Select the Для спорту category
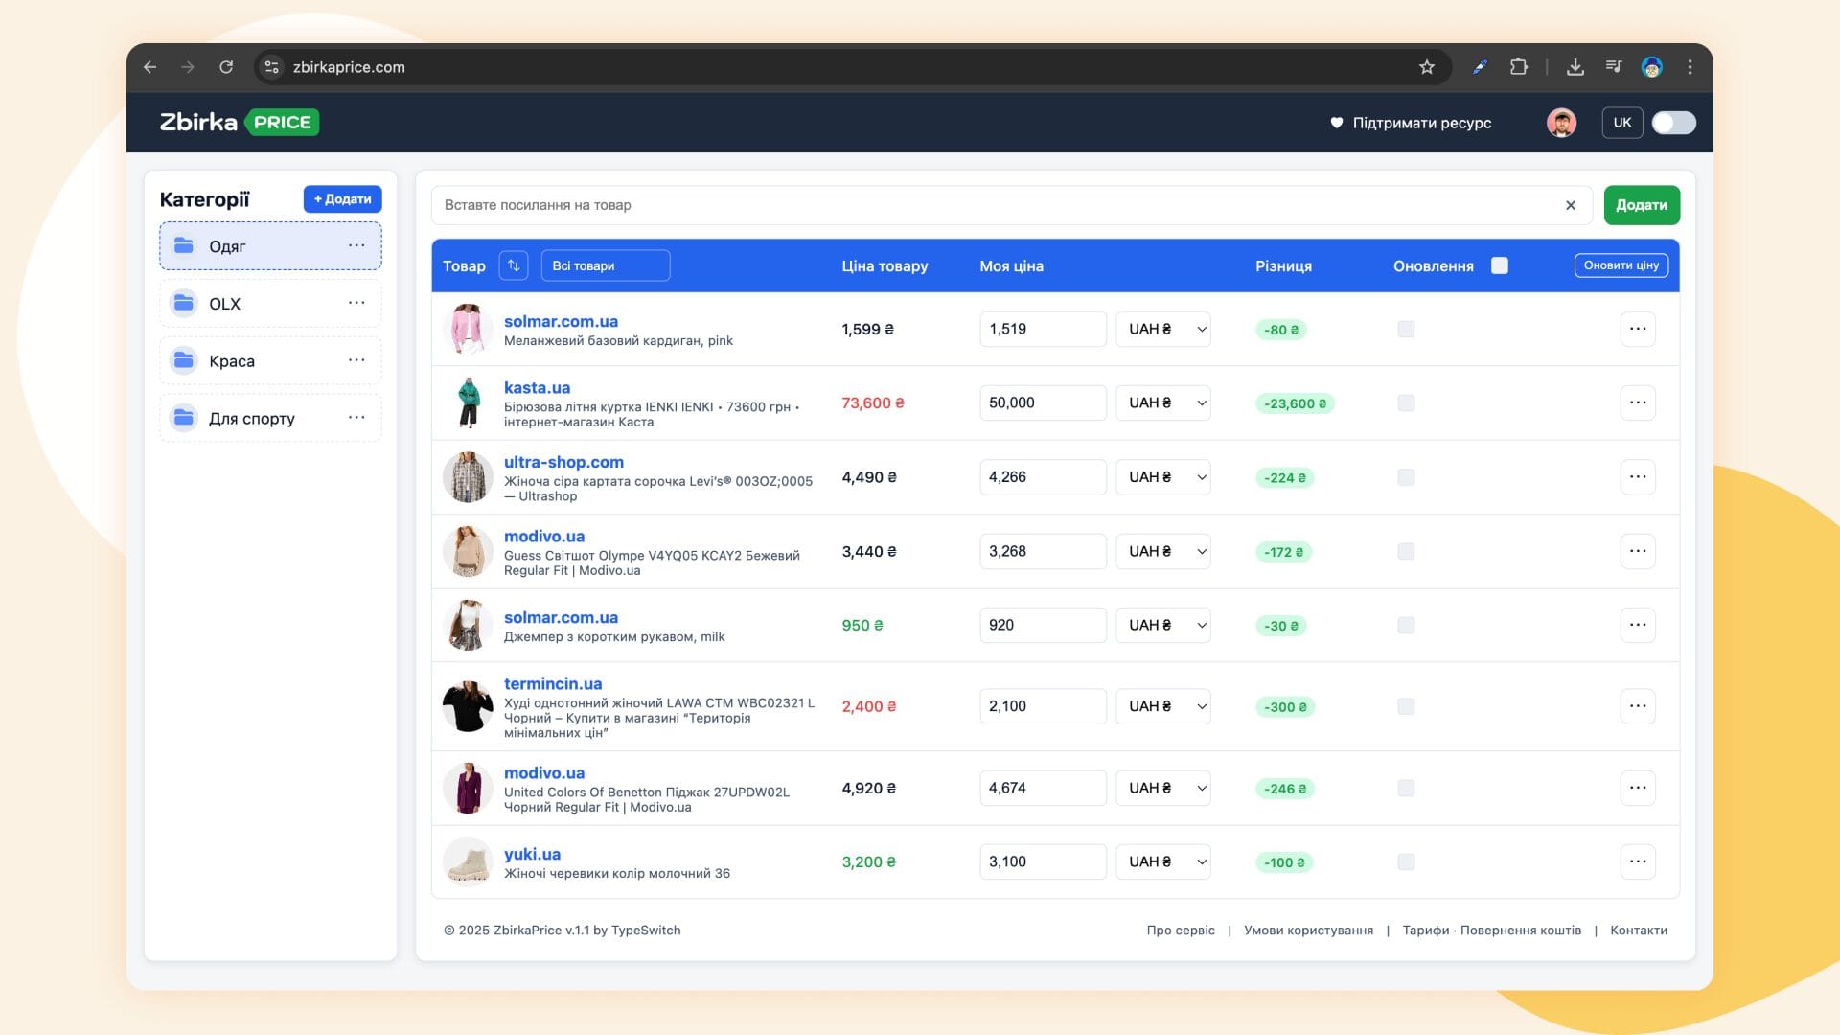1840x1035 pixels. (251, 419)
